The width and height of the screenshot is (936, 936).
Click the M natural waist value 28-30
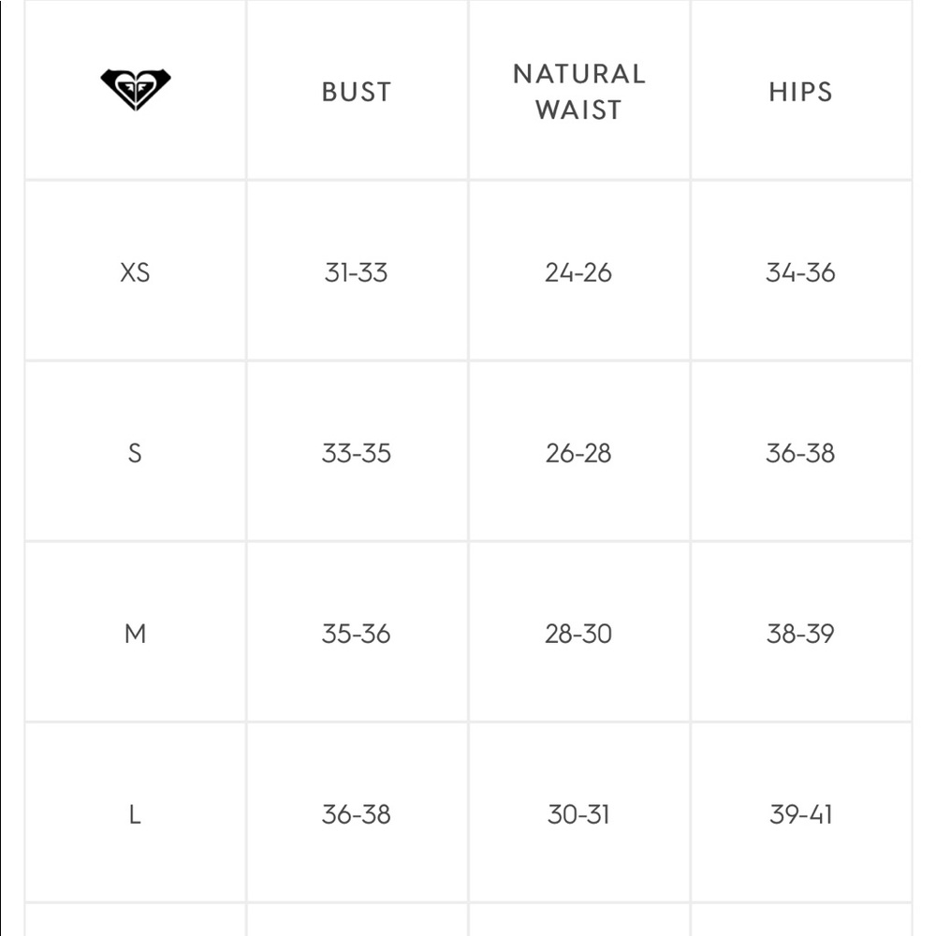(578, 634)
